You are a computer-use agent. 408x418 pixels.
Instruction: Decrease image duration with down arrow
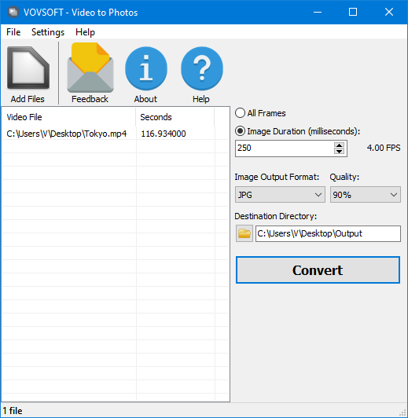tap(339, 152)
